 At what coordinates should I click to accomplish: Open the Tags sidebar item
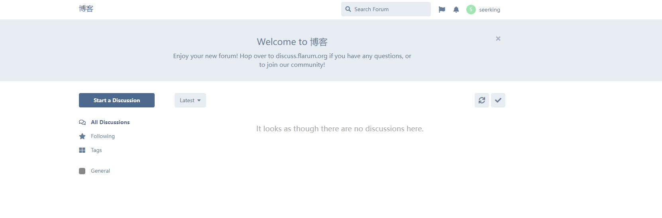pos(90,150)
